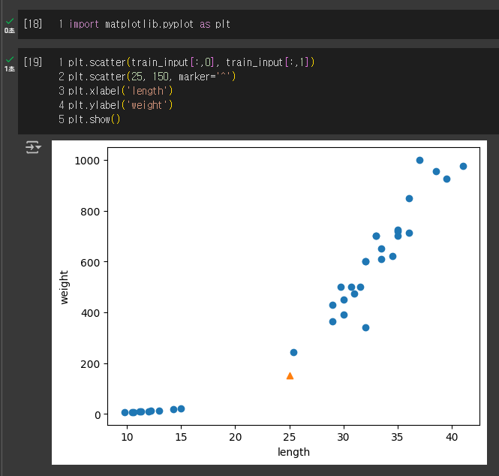Click the x-axis tick label 10
The image size is (499, 476).
tap(127, 437)
